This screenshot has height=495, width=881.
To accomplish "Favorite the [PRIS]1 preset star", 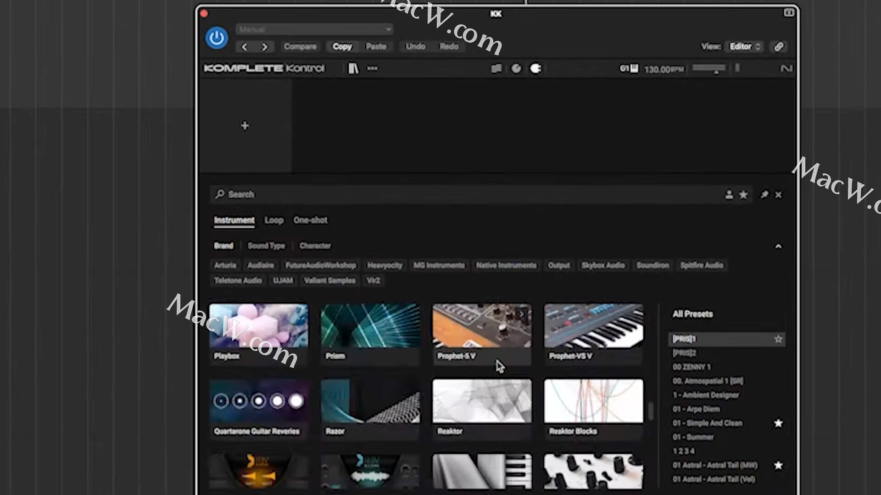I will (778, 339).
